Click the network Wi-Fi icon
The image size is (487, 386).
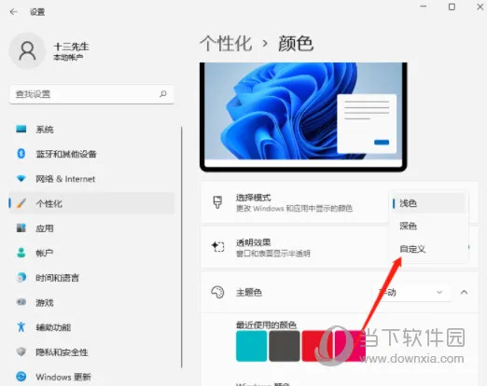21,178
